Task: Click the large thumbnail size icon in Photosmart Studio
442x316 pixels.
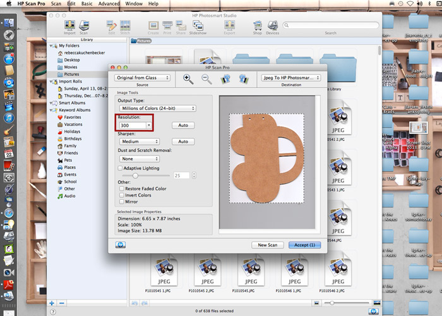Action: click(x=376, y=303)
